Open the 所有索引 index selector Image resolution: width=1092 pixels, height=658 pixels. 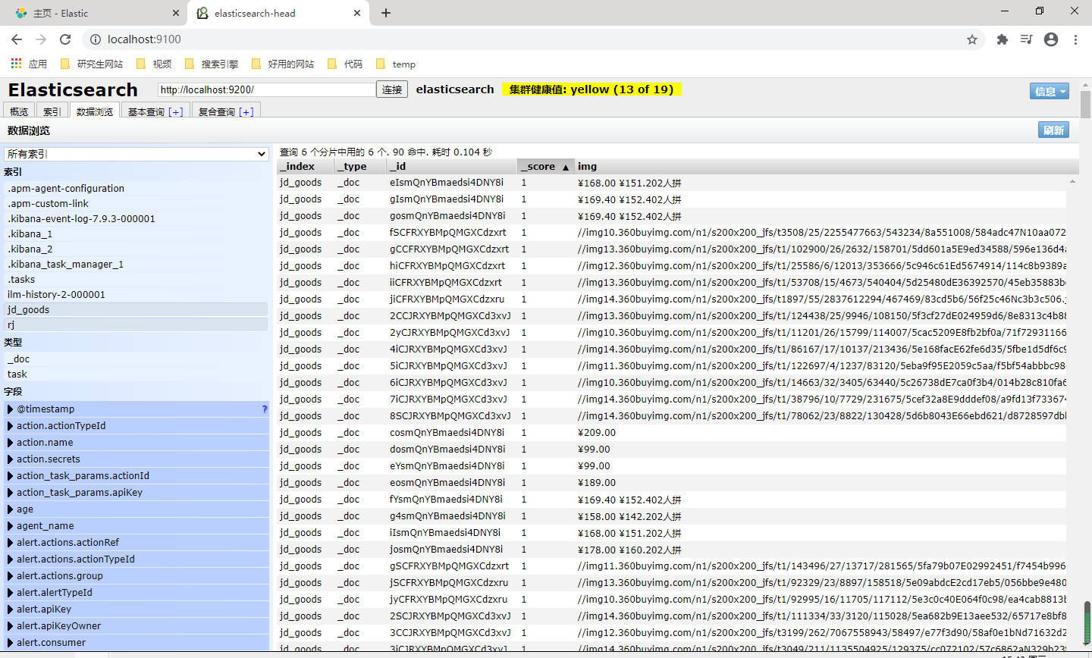pos(136,154)
